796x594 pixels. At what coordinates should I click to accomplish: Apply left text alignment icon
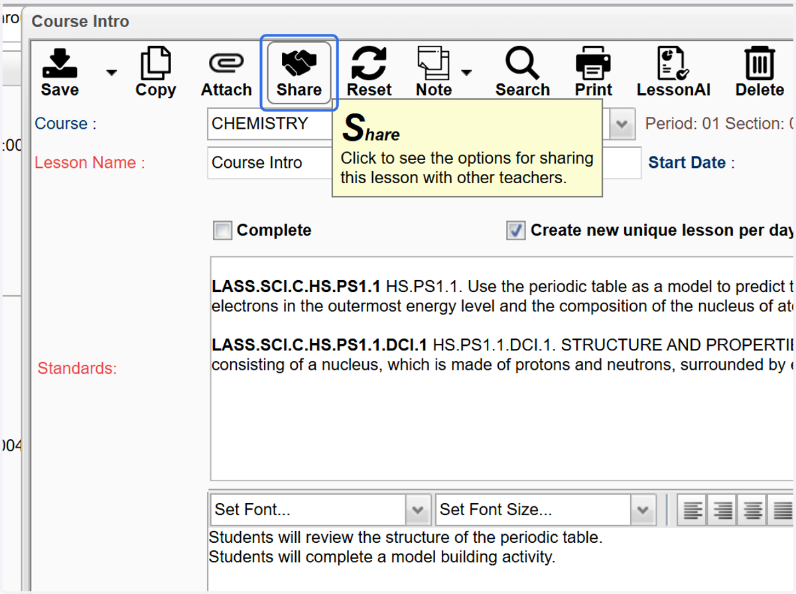coord(693,510)
